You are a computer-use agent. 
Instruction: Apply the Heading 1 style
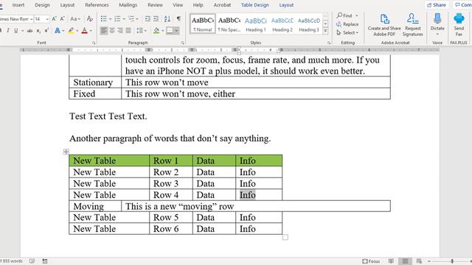(256, 24)
